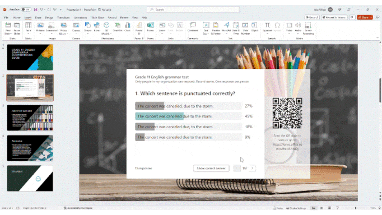Toggle the AutoSave switch
Image resolution: width=382 pixels, height=215 pixels.
click(26, 10)
